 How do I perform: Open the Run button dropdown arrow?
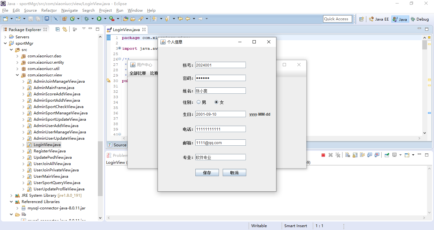(x=105, y=19)
